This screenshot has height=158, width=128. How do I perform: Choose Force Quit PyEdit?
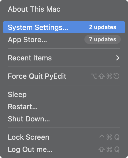tap(64, 76)
